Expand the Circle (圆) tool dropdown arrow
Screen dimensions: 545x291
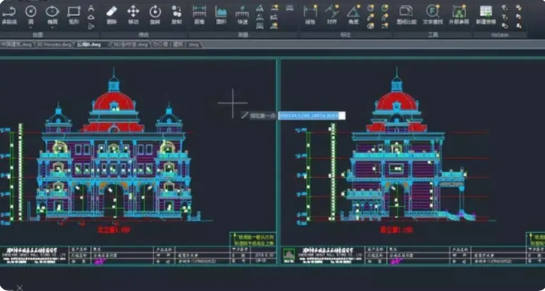click(x=31, y=25)
